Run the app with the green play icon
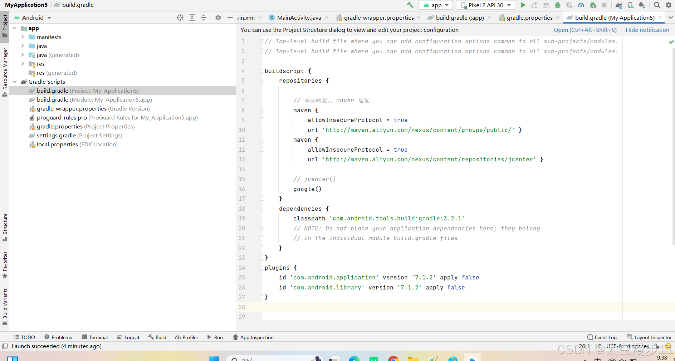This screenshot has width=675, height=361. [x=524, y=5]
